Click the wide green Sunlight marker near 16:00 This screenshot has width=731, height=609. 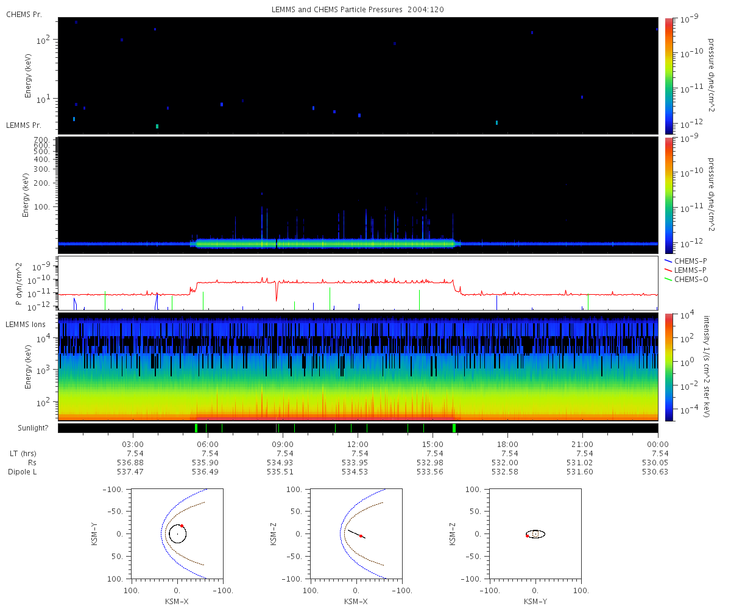coord(454,428)
